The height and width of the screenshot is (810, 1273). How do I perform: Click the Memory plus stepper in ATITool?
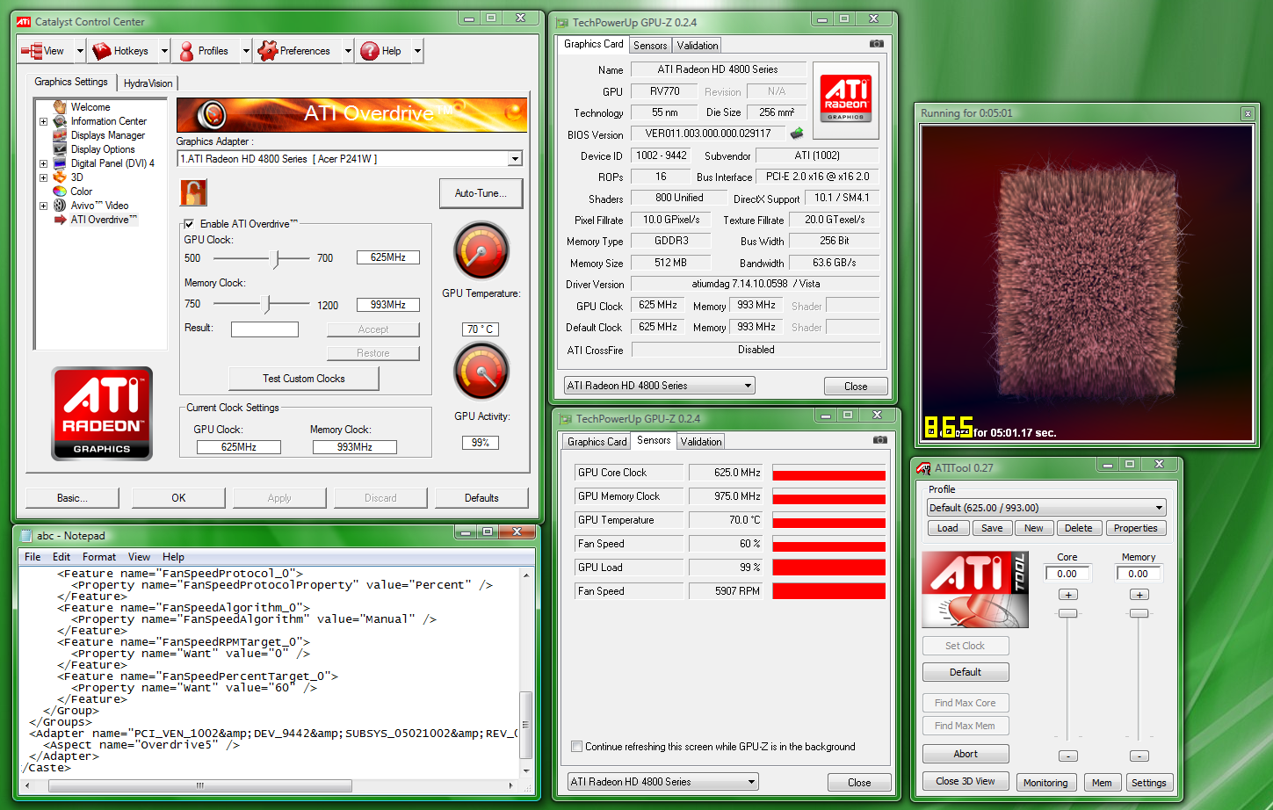[x=1139, y=595]
